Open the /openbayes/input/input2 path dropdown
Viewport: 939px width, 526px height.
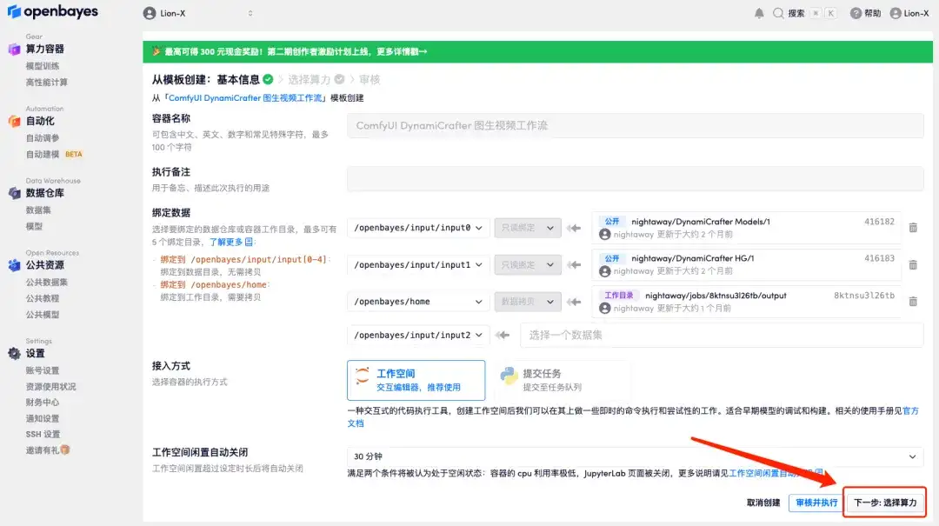[x=418, y=335]
